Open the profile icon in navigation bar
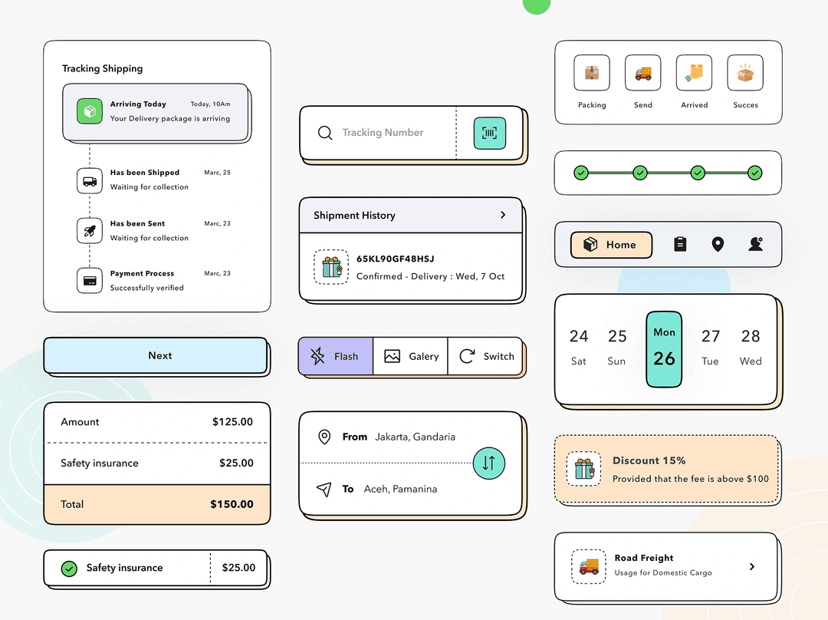Viewport: 828px width, 620px height. pos(756,244)
